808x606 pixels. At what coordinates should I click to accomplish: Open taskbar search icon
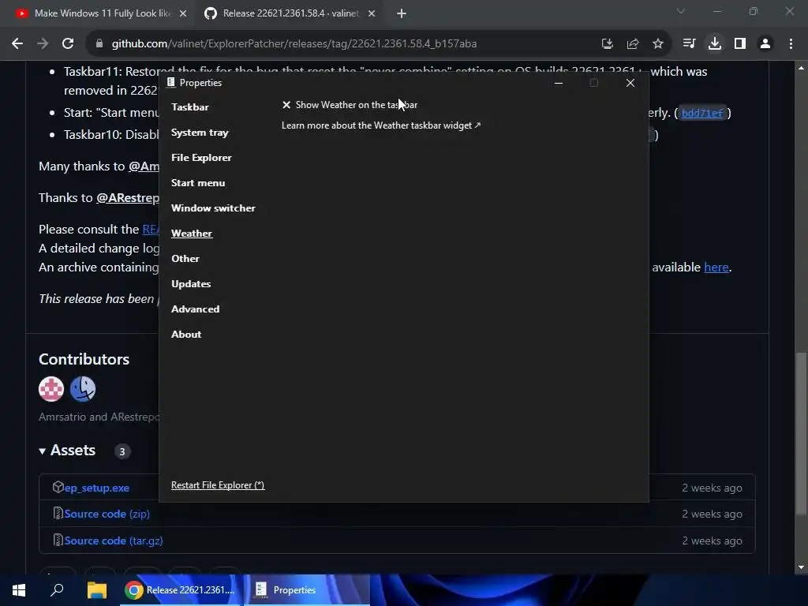(x=57, y=590)
